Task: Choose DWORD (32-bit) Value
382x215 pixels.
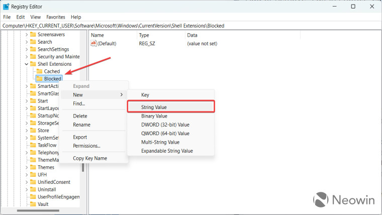Action: tap(171, 125)
